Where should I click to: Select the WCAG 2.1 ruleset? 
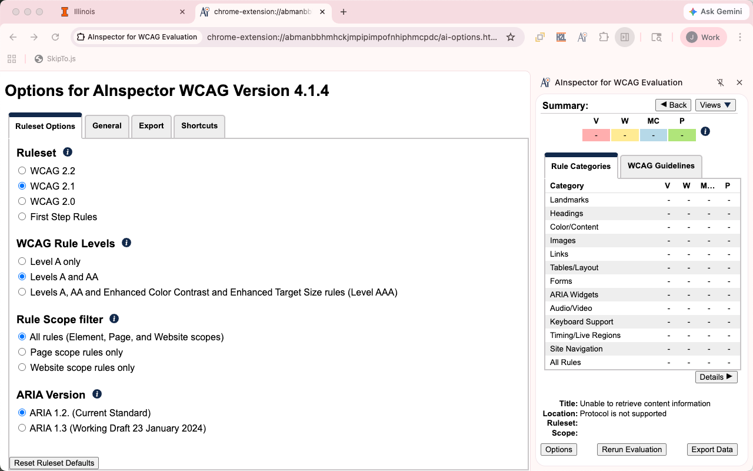pos(22,186)
